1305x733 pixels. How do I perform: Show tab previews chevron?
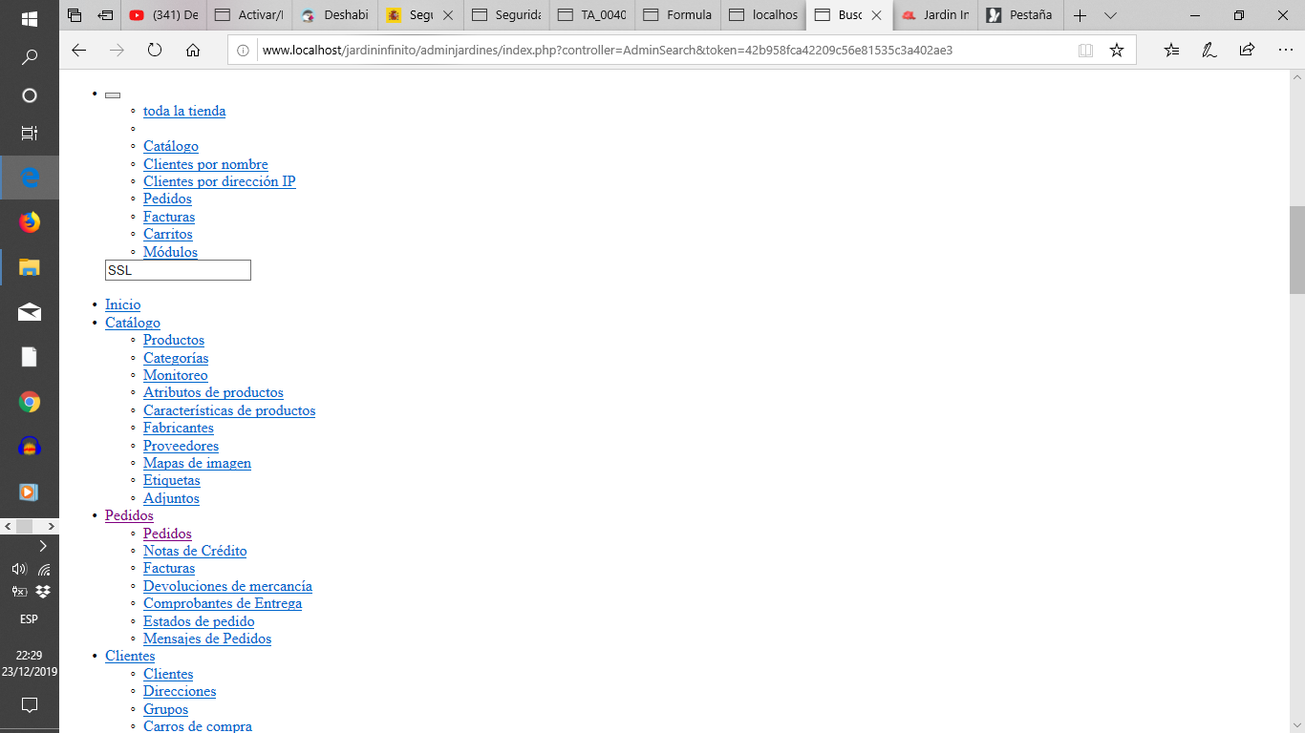1110,15
